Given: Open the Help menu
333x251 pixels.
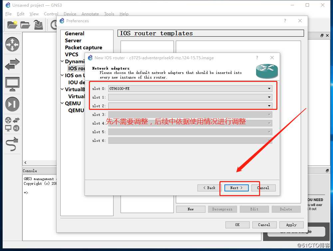Looking at the screenshot, I should click(x=124, y=14).
